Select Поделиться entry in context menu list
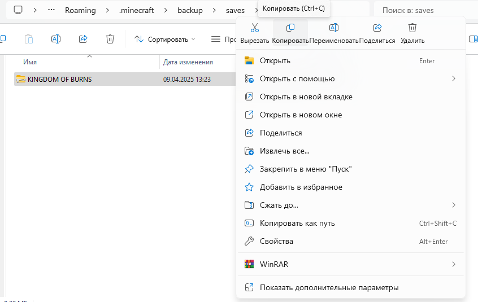 (x=351, y=133)
